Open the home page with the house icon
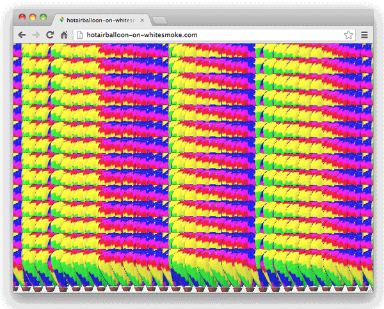Viewport: 384px width, 309px height. [x=64, y=35]
